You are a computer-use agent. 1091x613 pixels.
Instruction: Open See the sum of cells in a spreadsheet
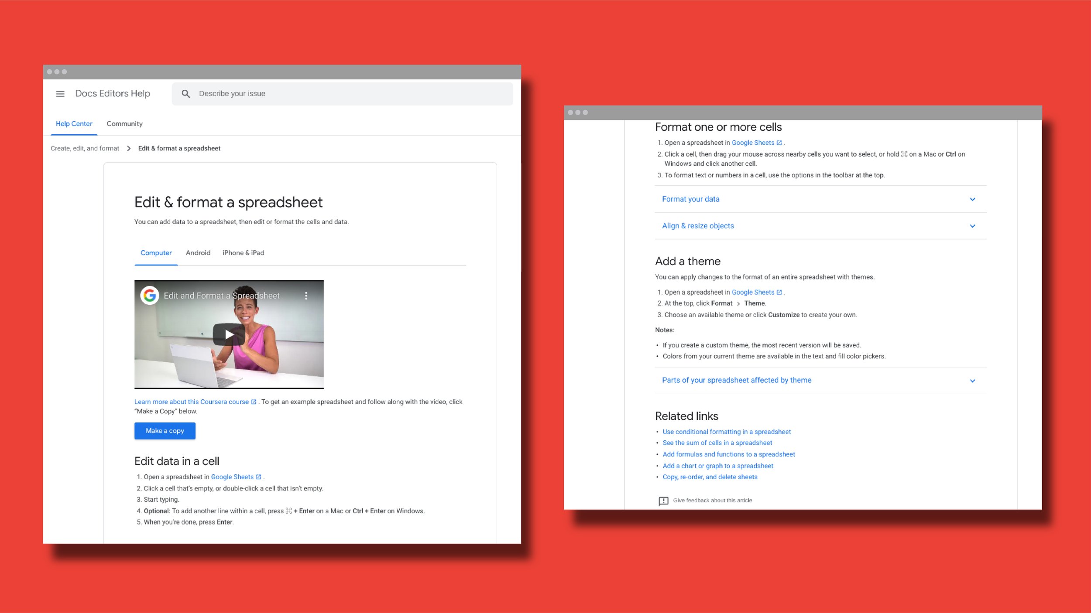717,443
